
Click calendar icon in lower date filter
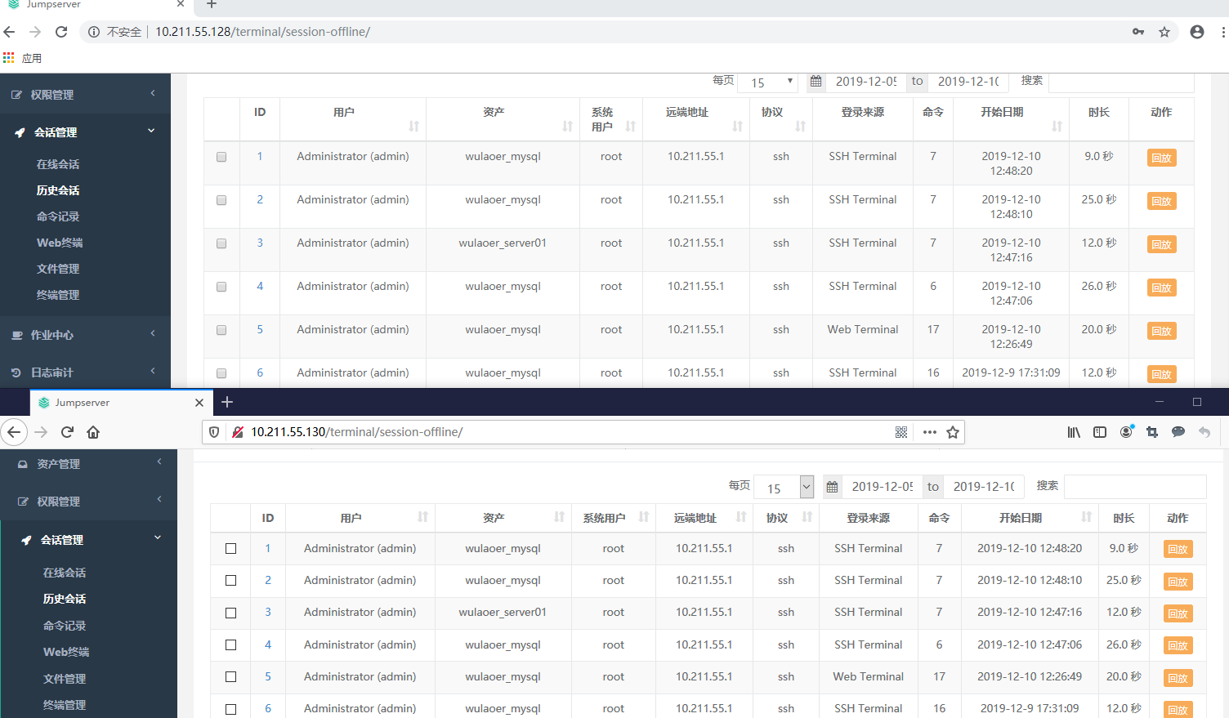(832, 487)
